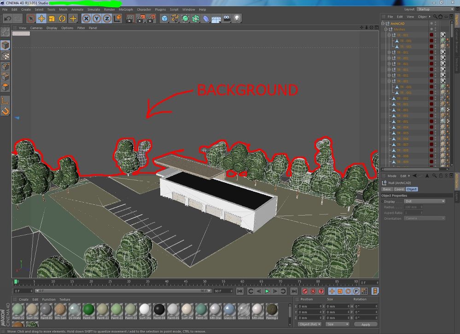Click frame 45 on timeline ruler

(x=186, y=282)
